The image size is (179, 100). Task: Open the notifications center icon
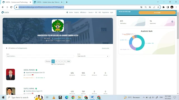(175, 97)
